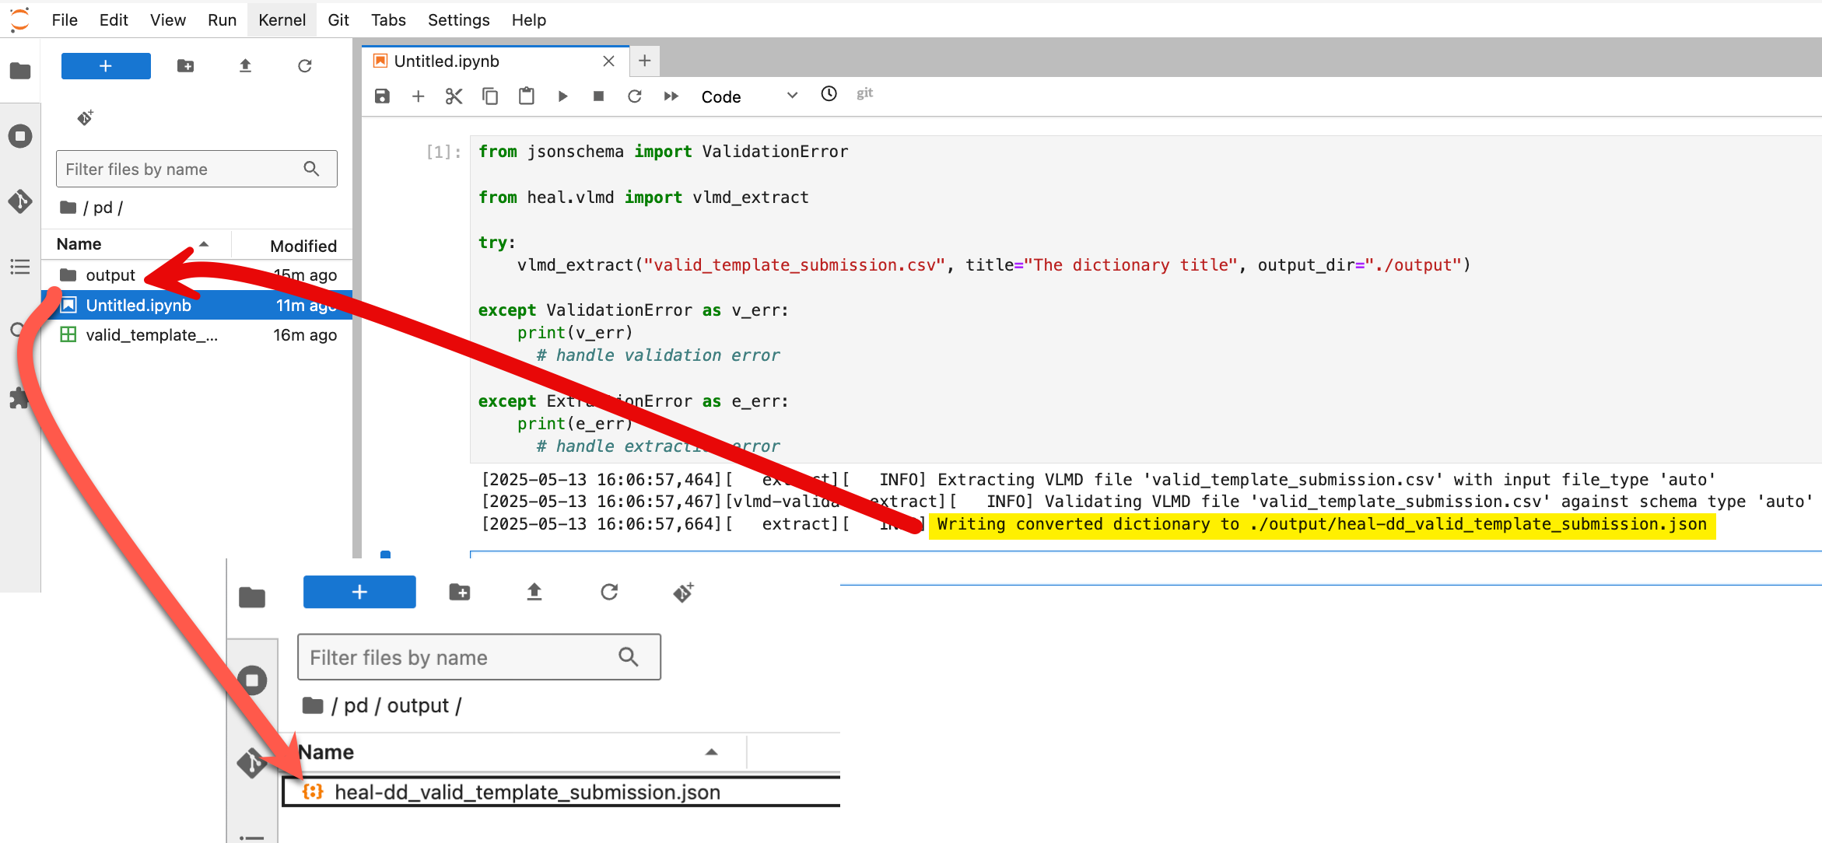Open the Settings menu
Viewport: 1822px width, 843px height.
click(458, 20)
